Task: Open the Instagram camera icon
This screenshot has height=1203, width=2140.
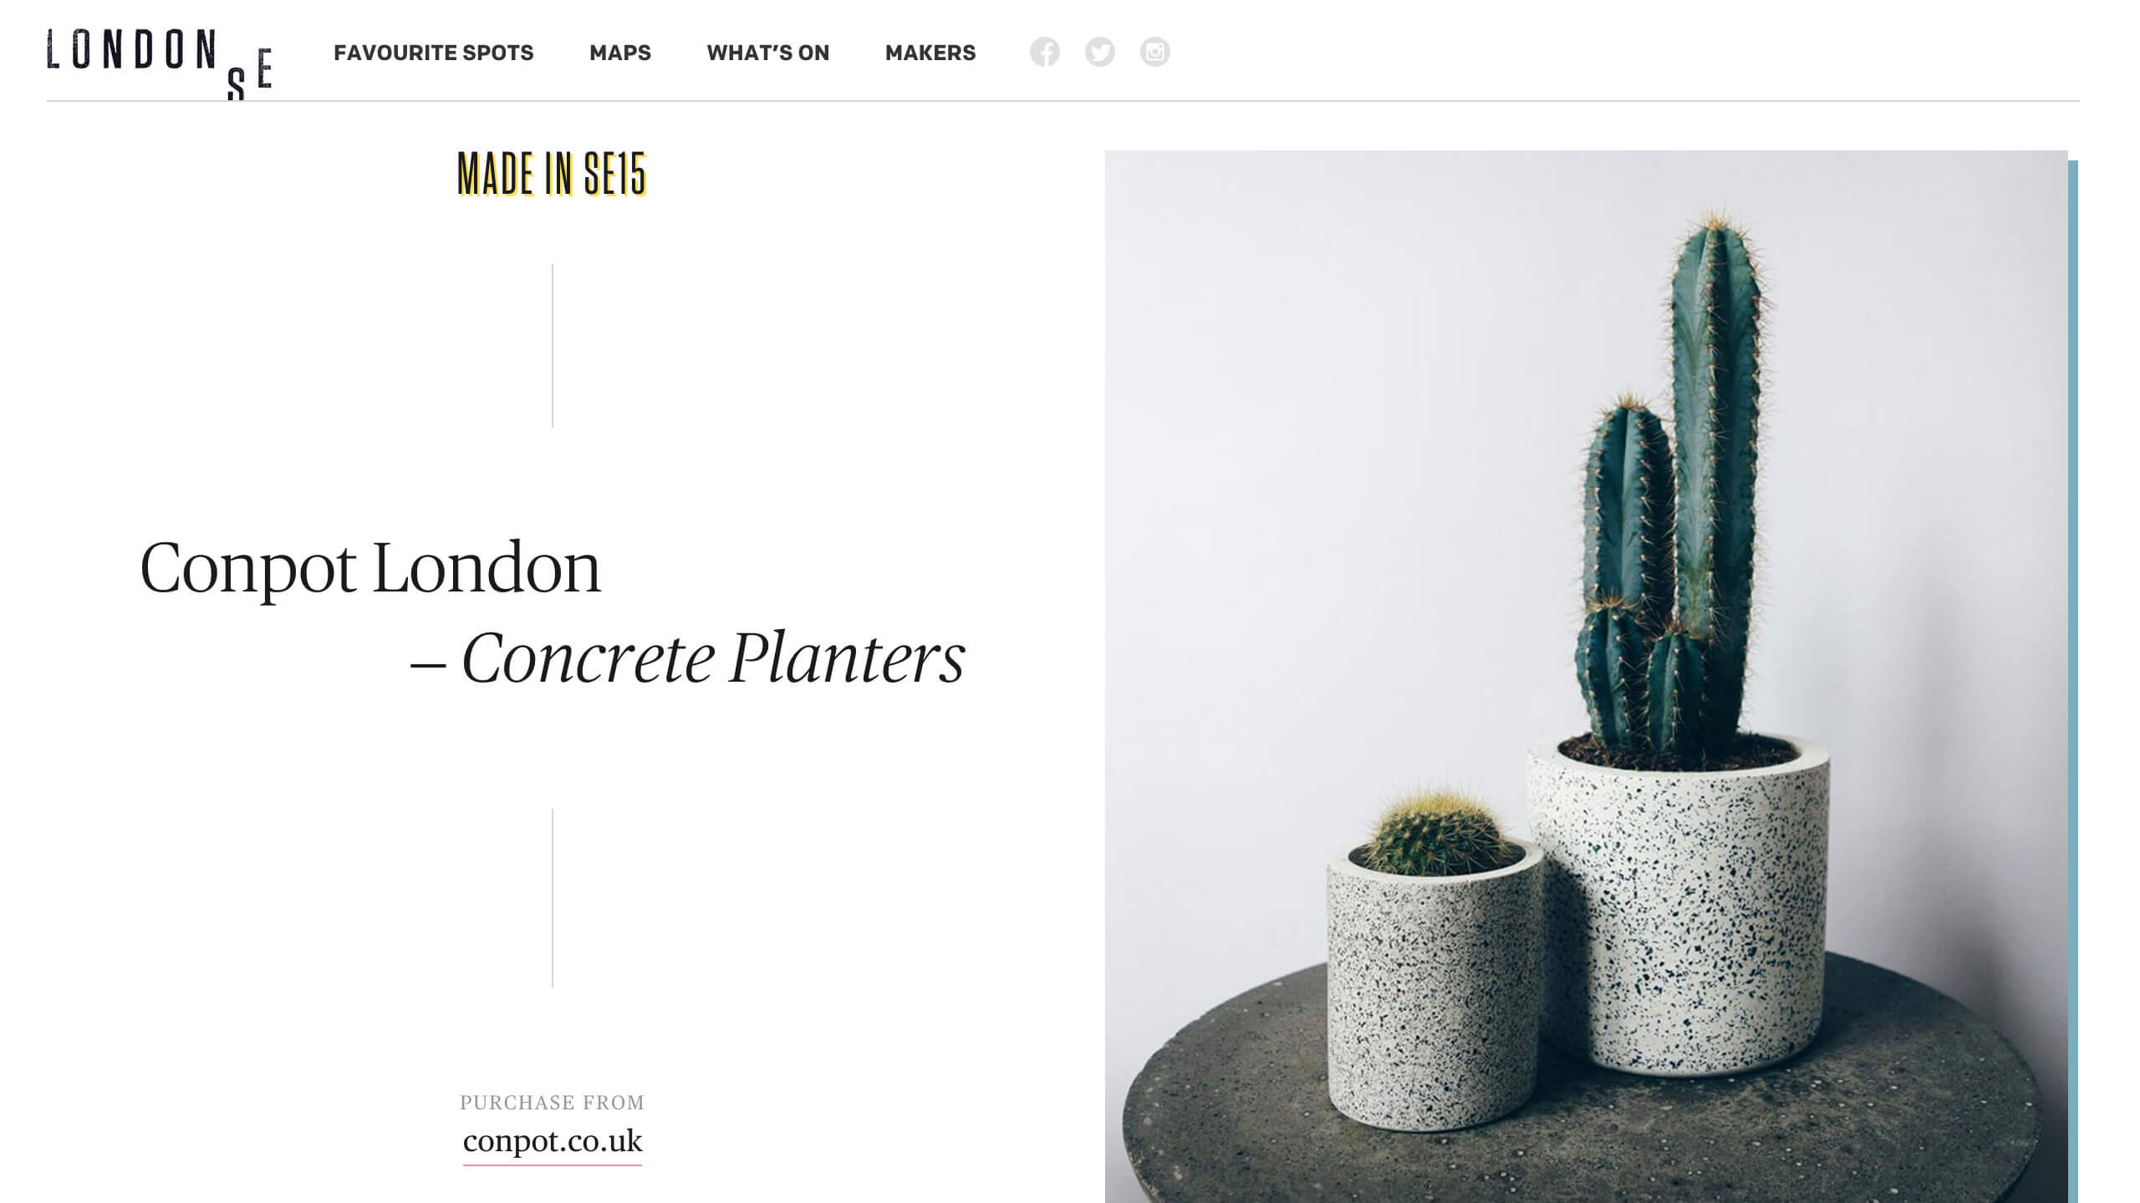Action: coord(1154,52)
